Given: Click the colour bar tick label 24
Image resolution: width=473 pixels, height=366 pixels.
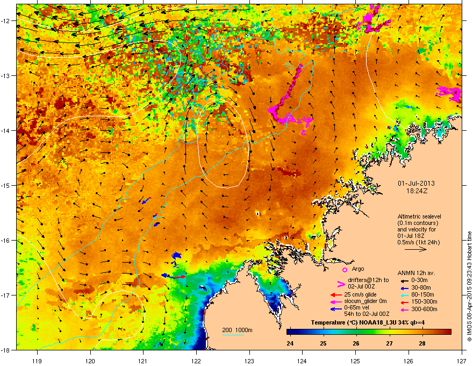Looking at the screenshot, I should [290, 343].
